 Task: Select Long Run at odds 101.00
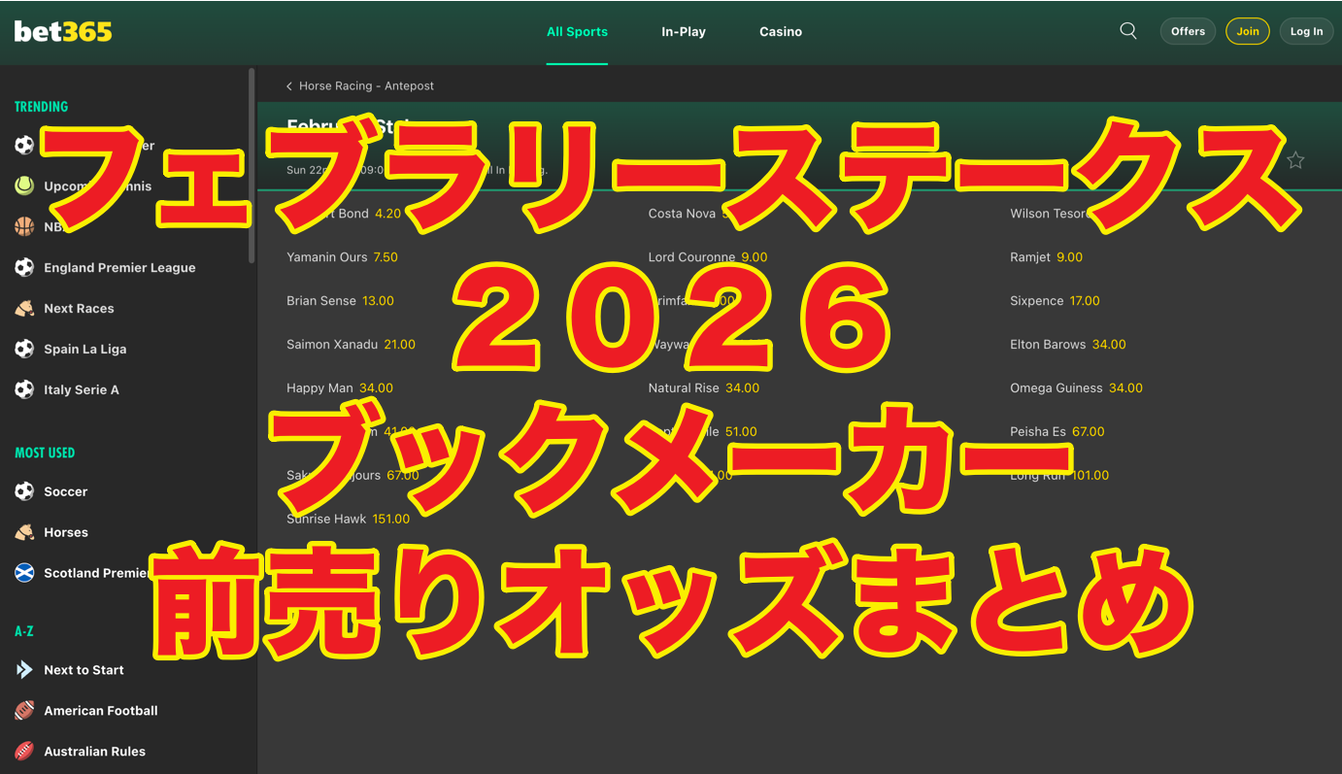tap(1059, 476)
